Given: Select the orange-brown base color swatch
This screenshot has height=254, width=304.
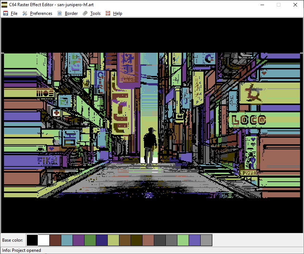Looking at the screenshot, I should 125,240.
